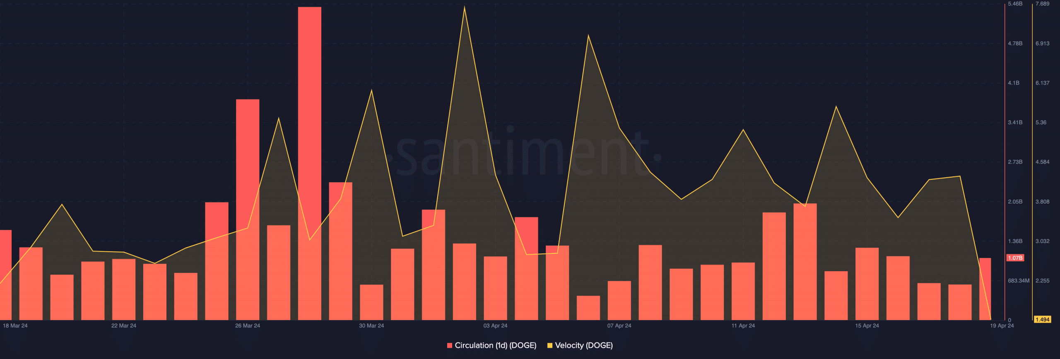This screenshot has height=359, width=1060.
Task: Click the '26 Mar 24' date label
Action: pyautogui.click(x=248, y=326)
